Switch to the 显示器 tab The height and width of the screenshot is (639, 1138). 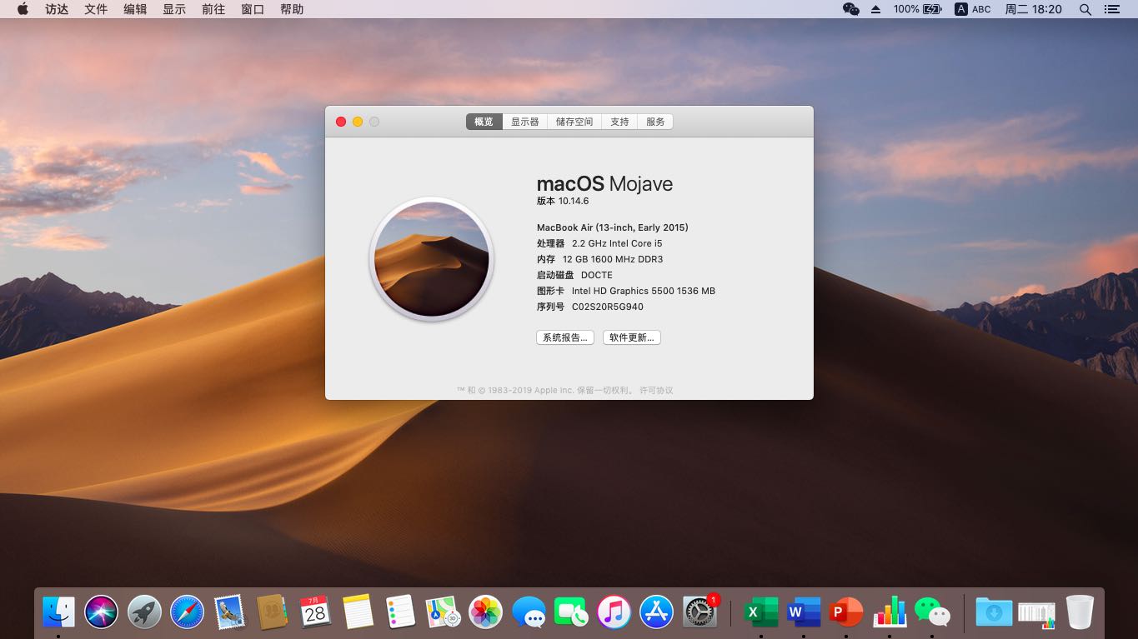[525, 122]
